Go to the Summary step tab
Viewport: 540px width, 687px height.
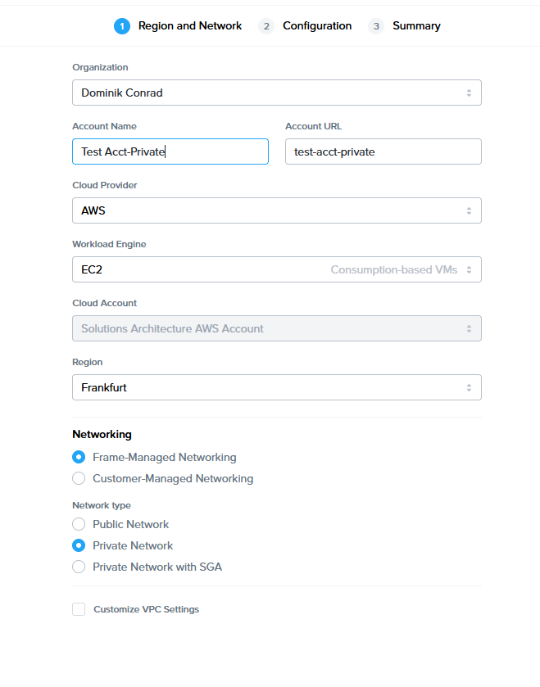[x=416, y=26]
